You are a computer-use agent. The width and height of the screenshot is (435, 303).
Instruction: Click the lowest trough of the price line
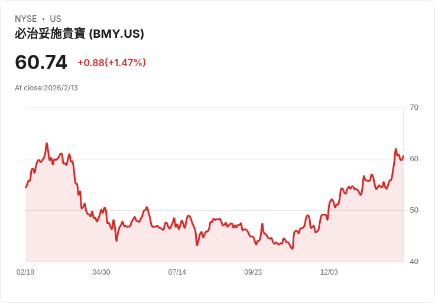coord(293,249)
